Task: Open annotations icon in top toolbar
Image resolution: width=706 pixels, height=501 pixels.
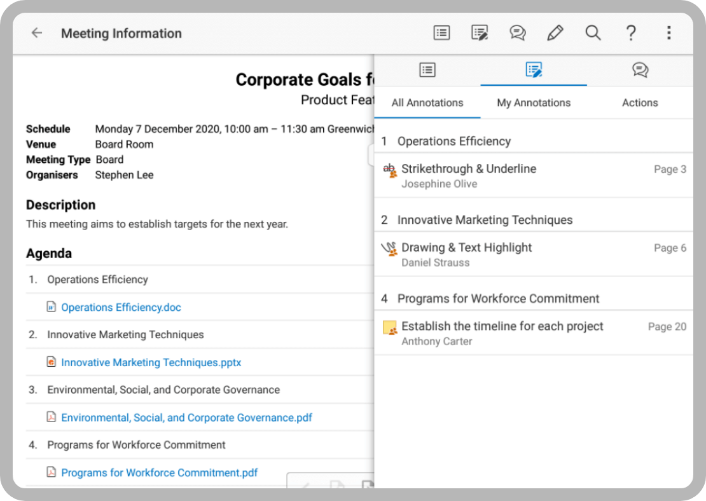Action: pos(480,33)
